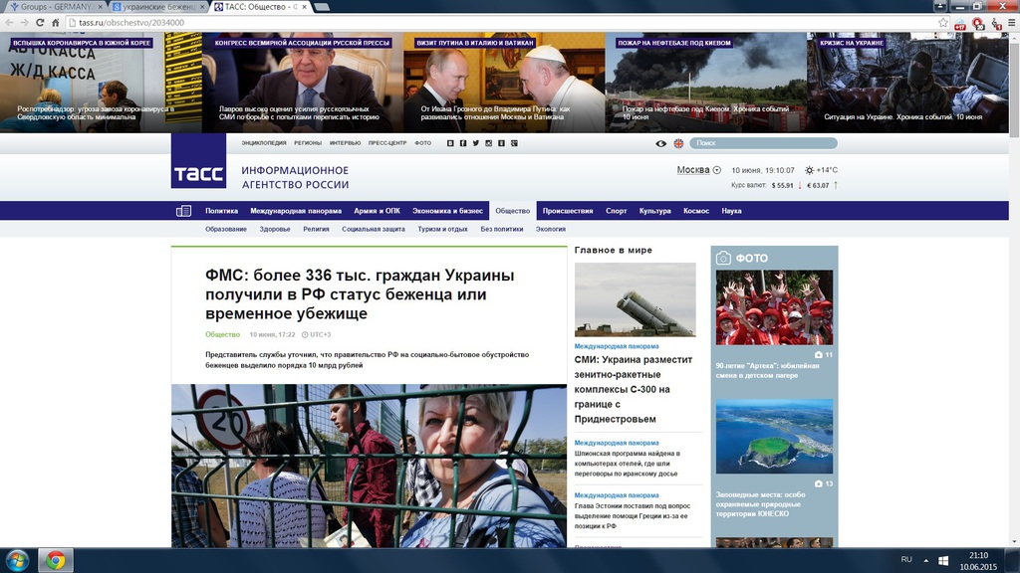Toggle the visually impaired version eye icon
Screen dimensions: 1020x573
661,143
